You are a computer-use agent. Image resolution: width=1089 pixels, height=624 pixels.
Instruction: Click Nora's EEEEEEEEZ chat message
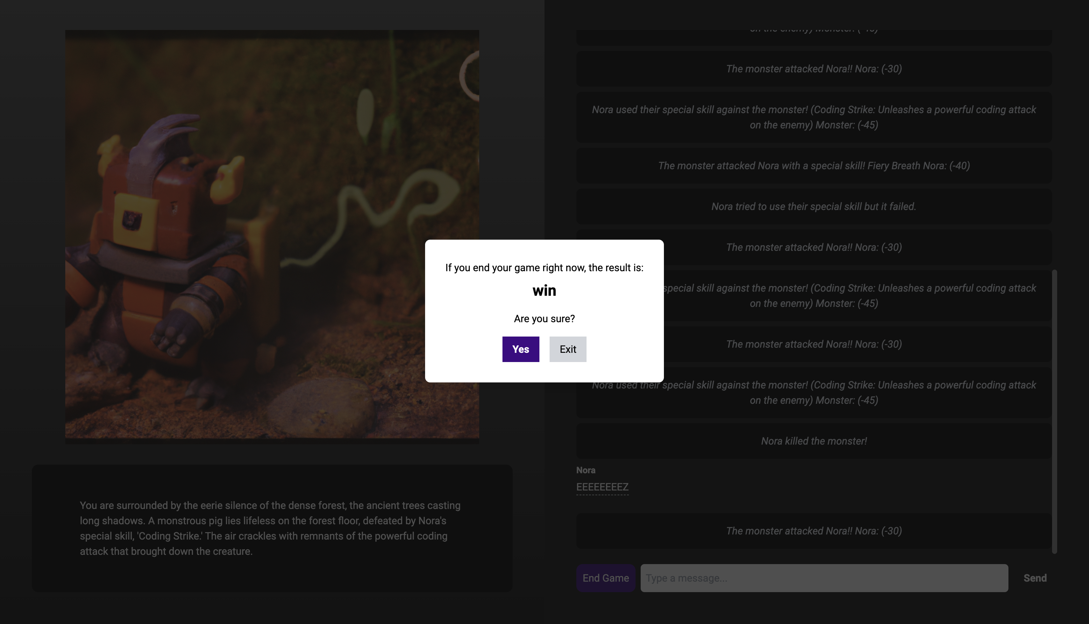click(602, 487)
